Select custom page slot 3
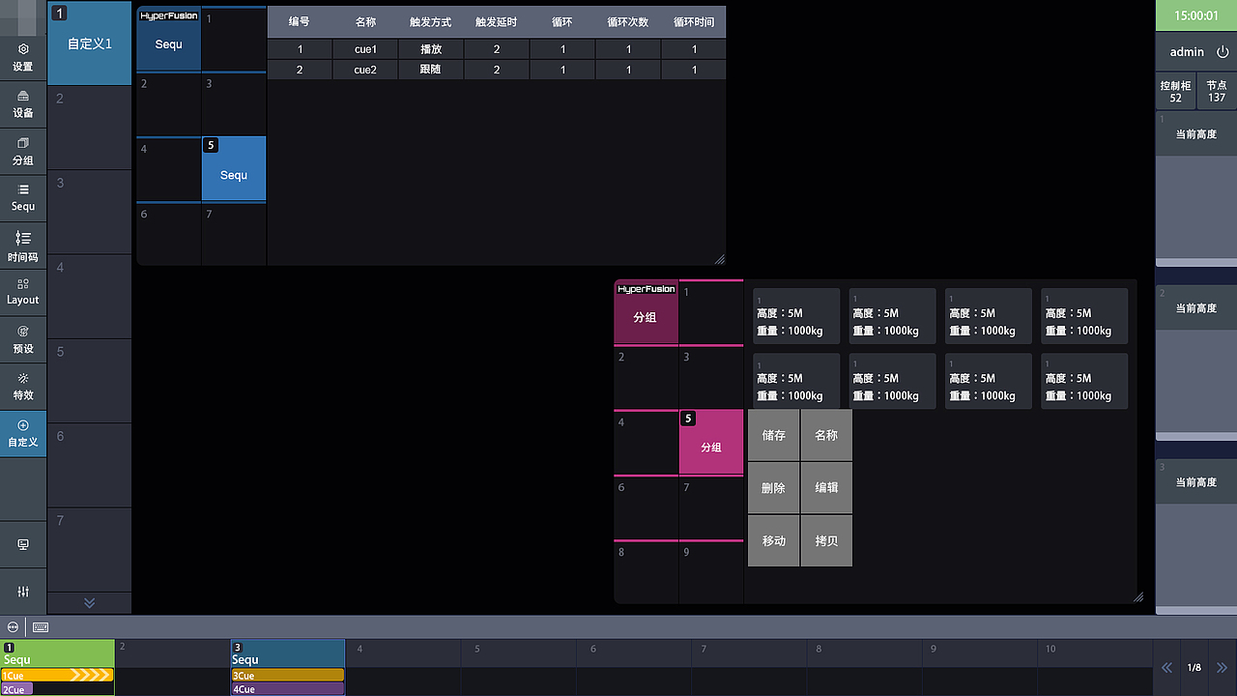 tap(89, 212)
